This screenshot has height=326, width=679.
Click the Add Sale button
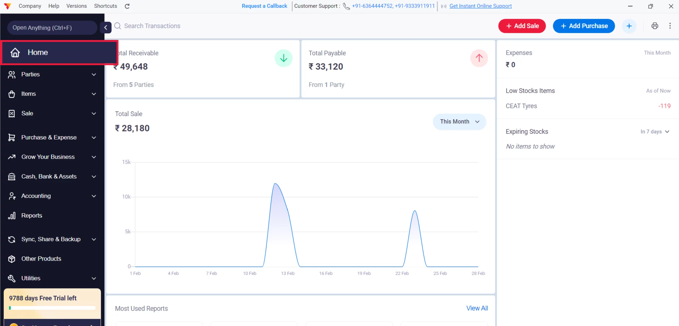click(522, 26)
